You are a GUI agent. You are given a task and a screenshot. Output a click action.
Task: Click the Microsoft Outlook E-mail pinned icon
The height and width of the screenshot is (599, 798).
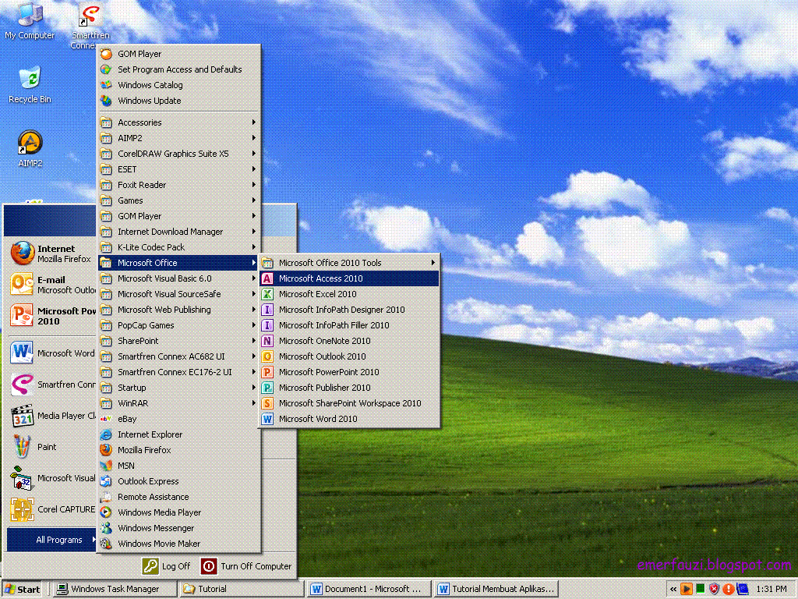[x=23, y=285]
